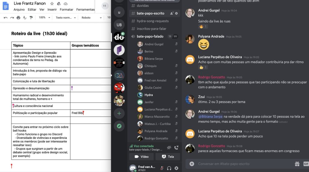The width and height of the screenshot is (309, 172).
Task: Add a new Discord server
Action: click(x=119, y=113)
